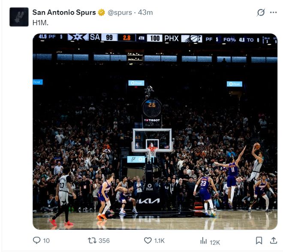Open the repost menu arrows icon
The image size is (283, 252).
(92, 241)
